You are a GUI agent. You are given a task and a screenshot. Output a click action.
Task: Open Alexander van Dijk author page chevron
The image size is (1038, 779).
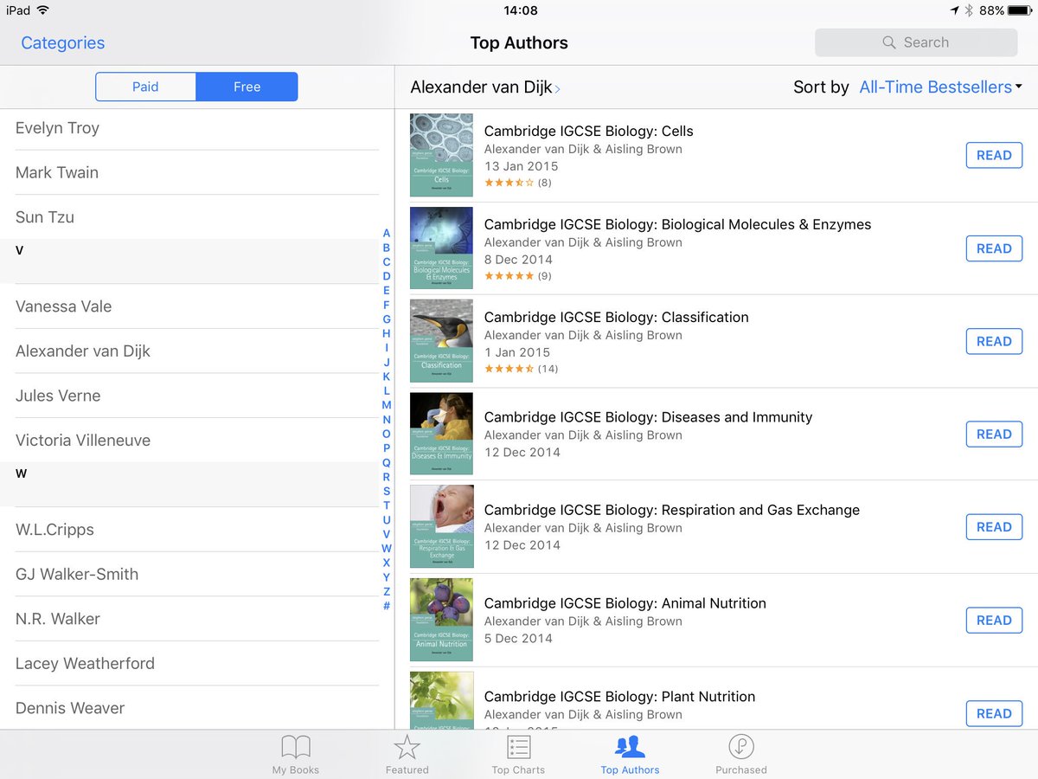click(558, 88)
